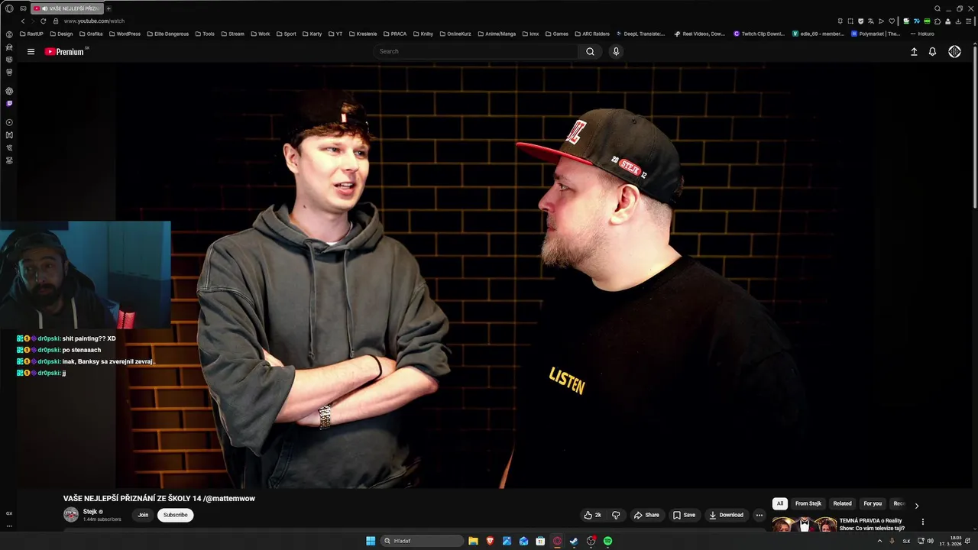Open the Polymarket bookmark

(876, 34)
